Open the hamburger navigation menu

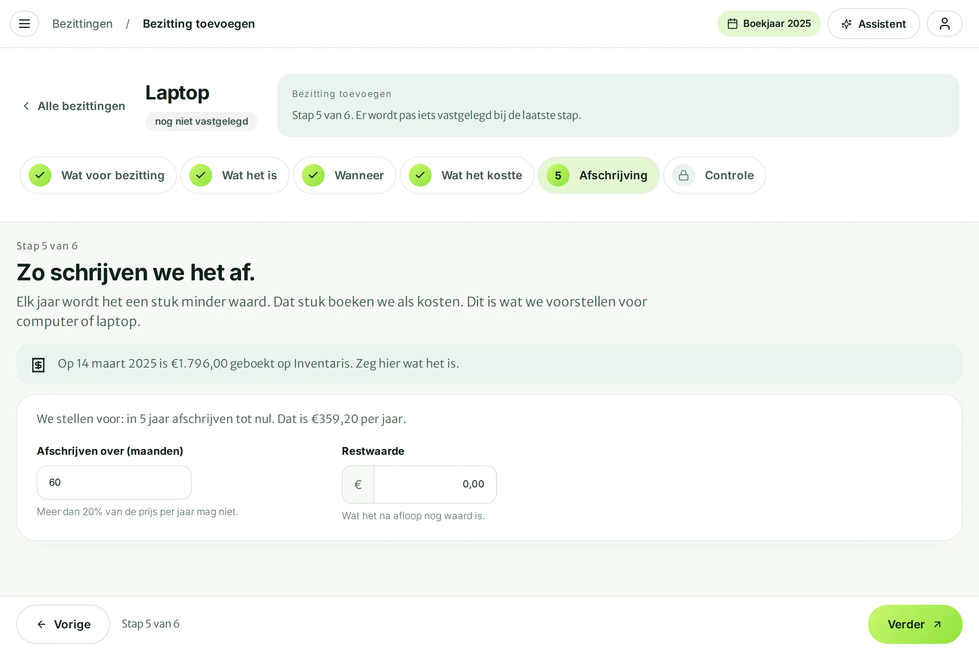tap(24, 24)
